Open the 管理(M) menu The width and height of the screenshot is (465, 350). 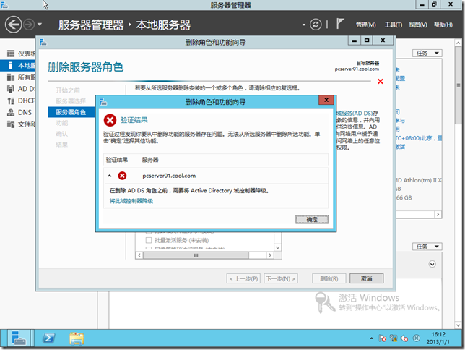(365, 25)
